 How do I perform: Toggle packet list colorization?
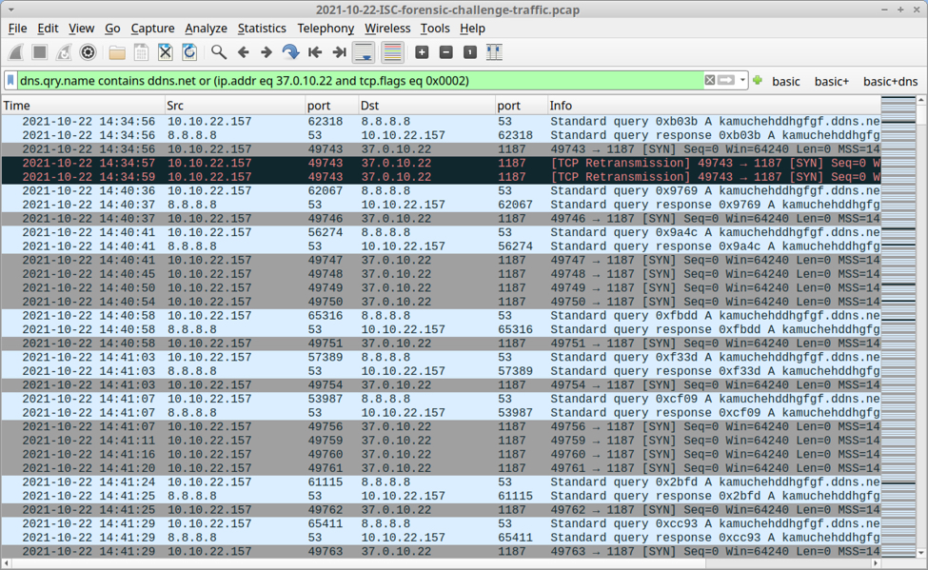tap(392, 52)
